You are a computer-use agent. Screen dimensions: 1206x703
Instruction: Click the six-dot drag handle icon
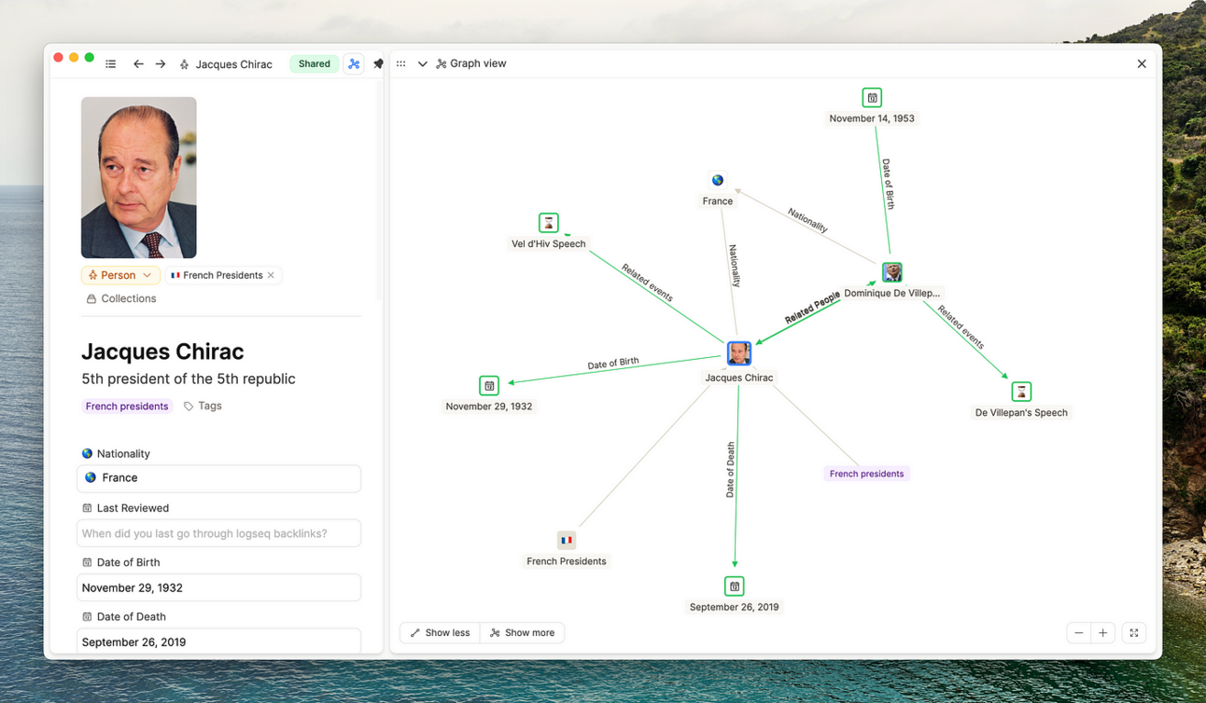(401, 64)
